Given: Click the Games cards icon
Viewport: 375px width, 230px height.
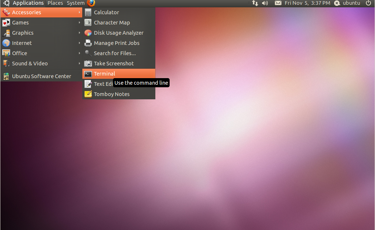Looking at the screenshot, I should point(6,23).
